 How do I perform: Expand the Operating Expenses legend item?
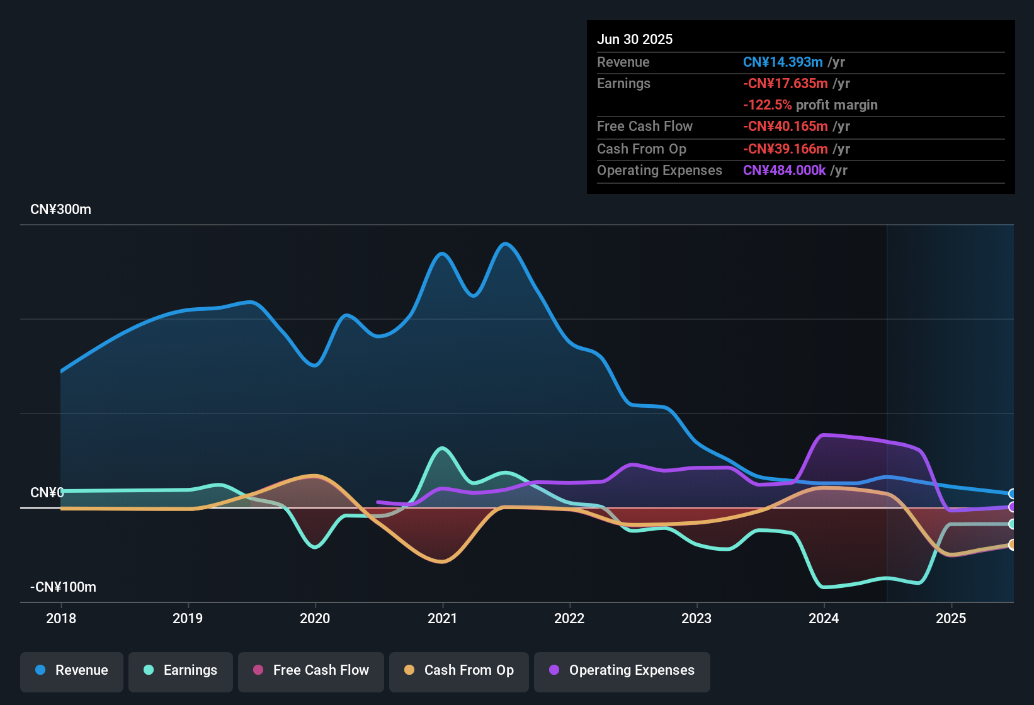coord(622,670)
